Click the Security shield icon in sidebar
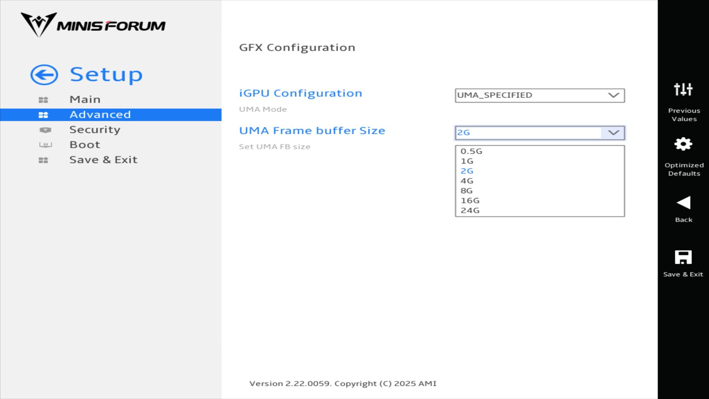Image resolution: width=709 pixels, height=399 pixels. click(45, 130)
